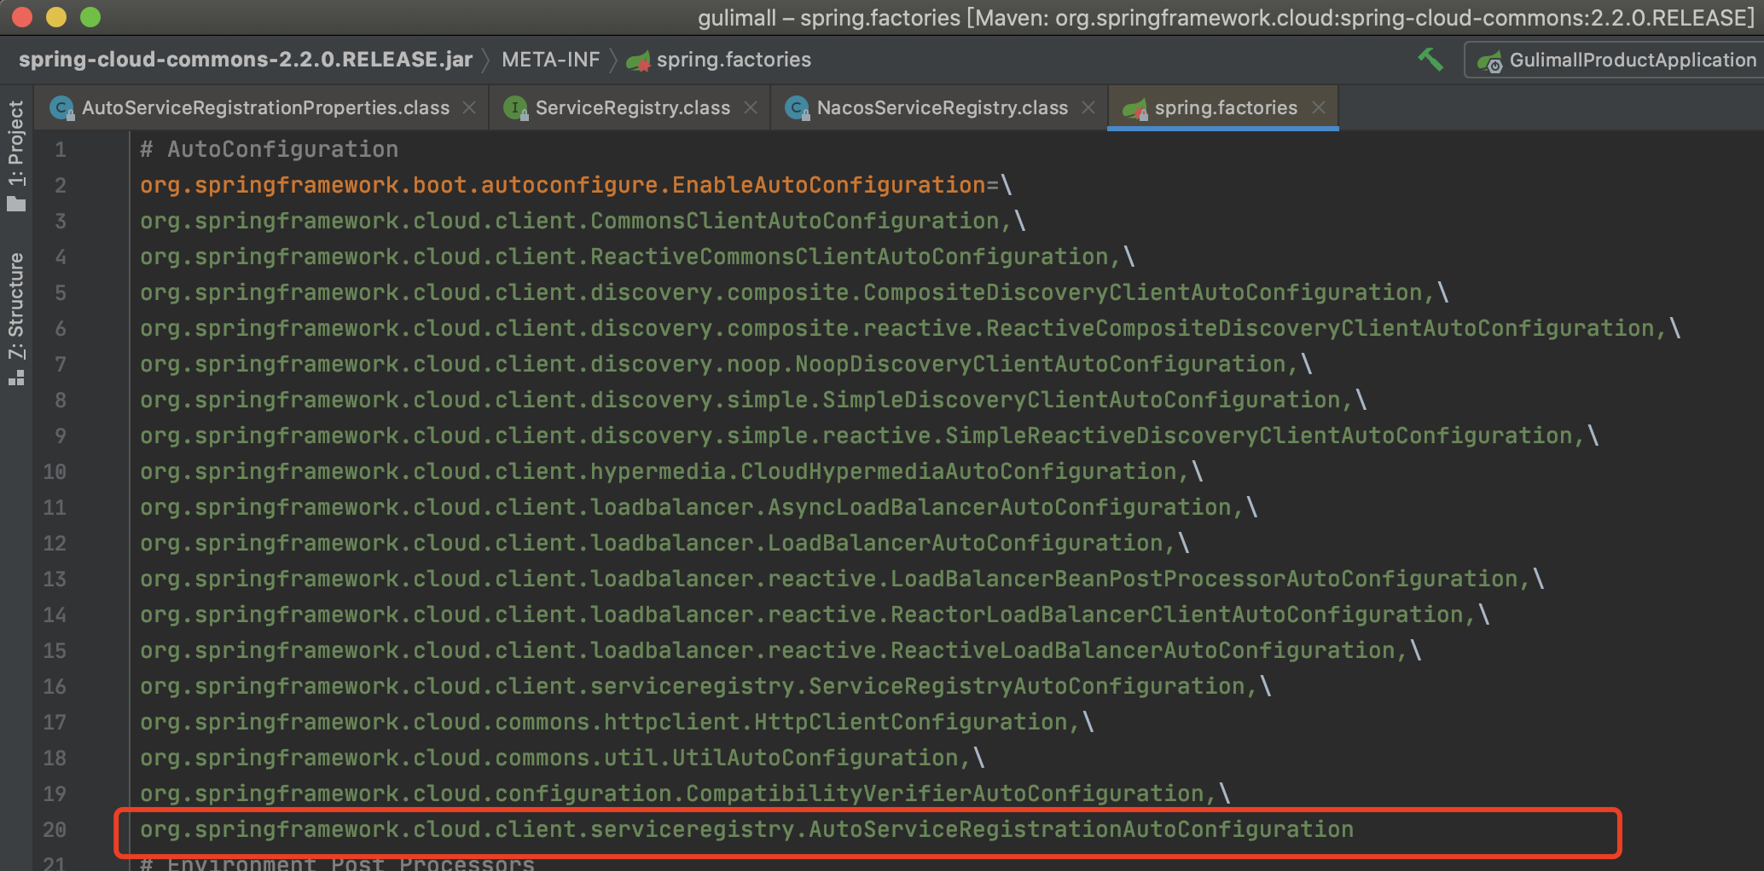This screenshot has height=871, width=1764.
Task: Close the AutoServiceRegistrationProperties.class tab
Action: tap(469, 107)
